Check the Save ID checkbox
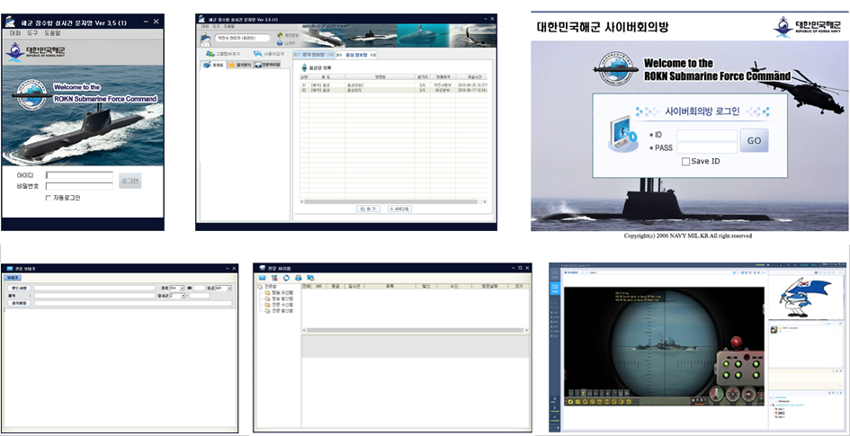 (x=685, y=162)
